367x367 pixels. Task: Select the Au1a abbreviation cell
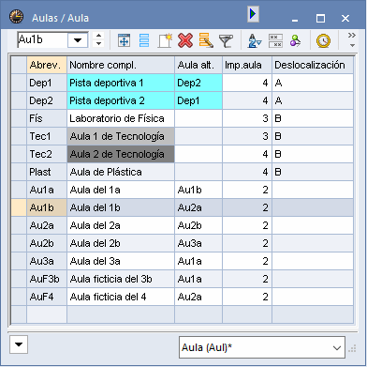47,190
